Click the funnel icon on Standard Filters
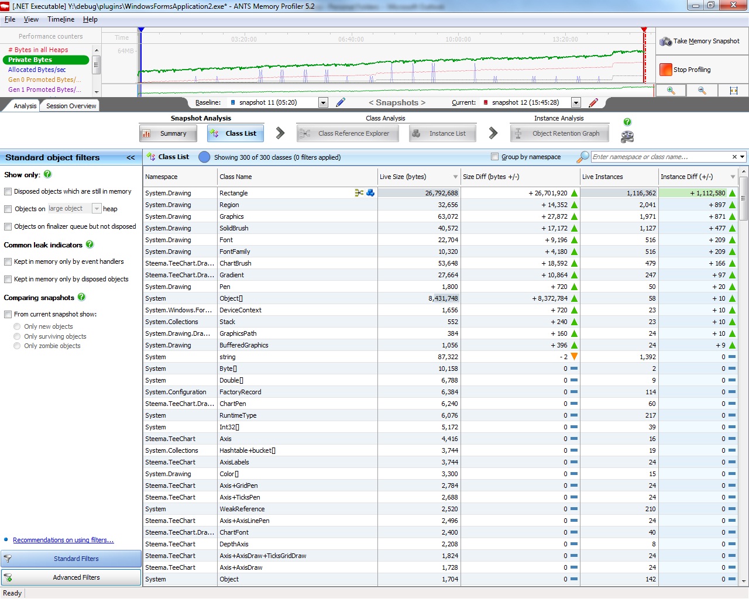Screen dimensions: 749x599 (8, 559)
